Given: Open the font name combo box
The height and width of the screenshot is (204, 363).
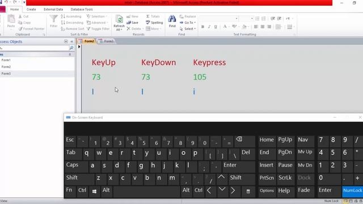Looking at the screenshot, I should pyautogui.click(x=218, y=19).
